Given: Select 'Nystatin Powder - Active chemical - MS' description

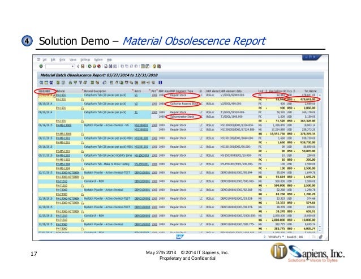Looking at the screenshot, I should click(106, 125).
